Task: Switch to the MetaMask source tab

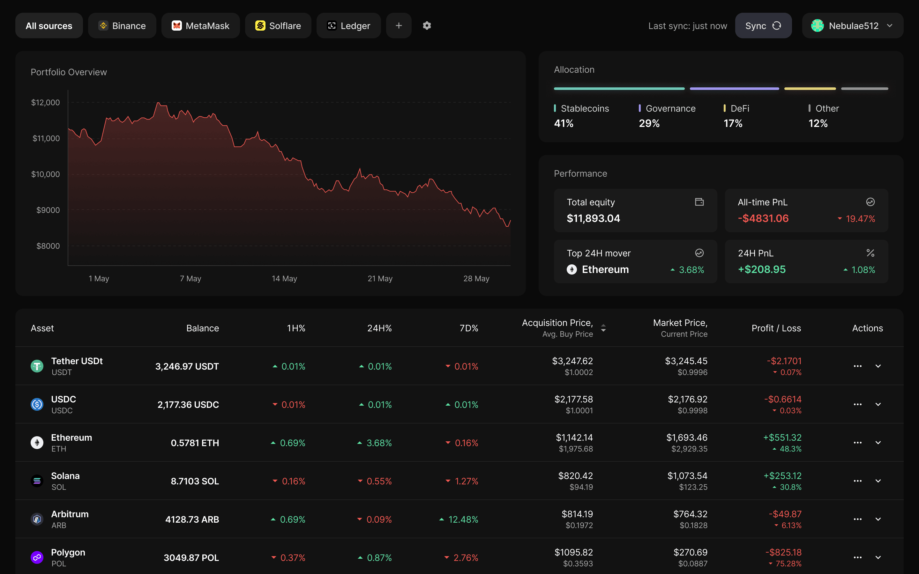Action: pos(200,26)
